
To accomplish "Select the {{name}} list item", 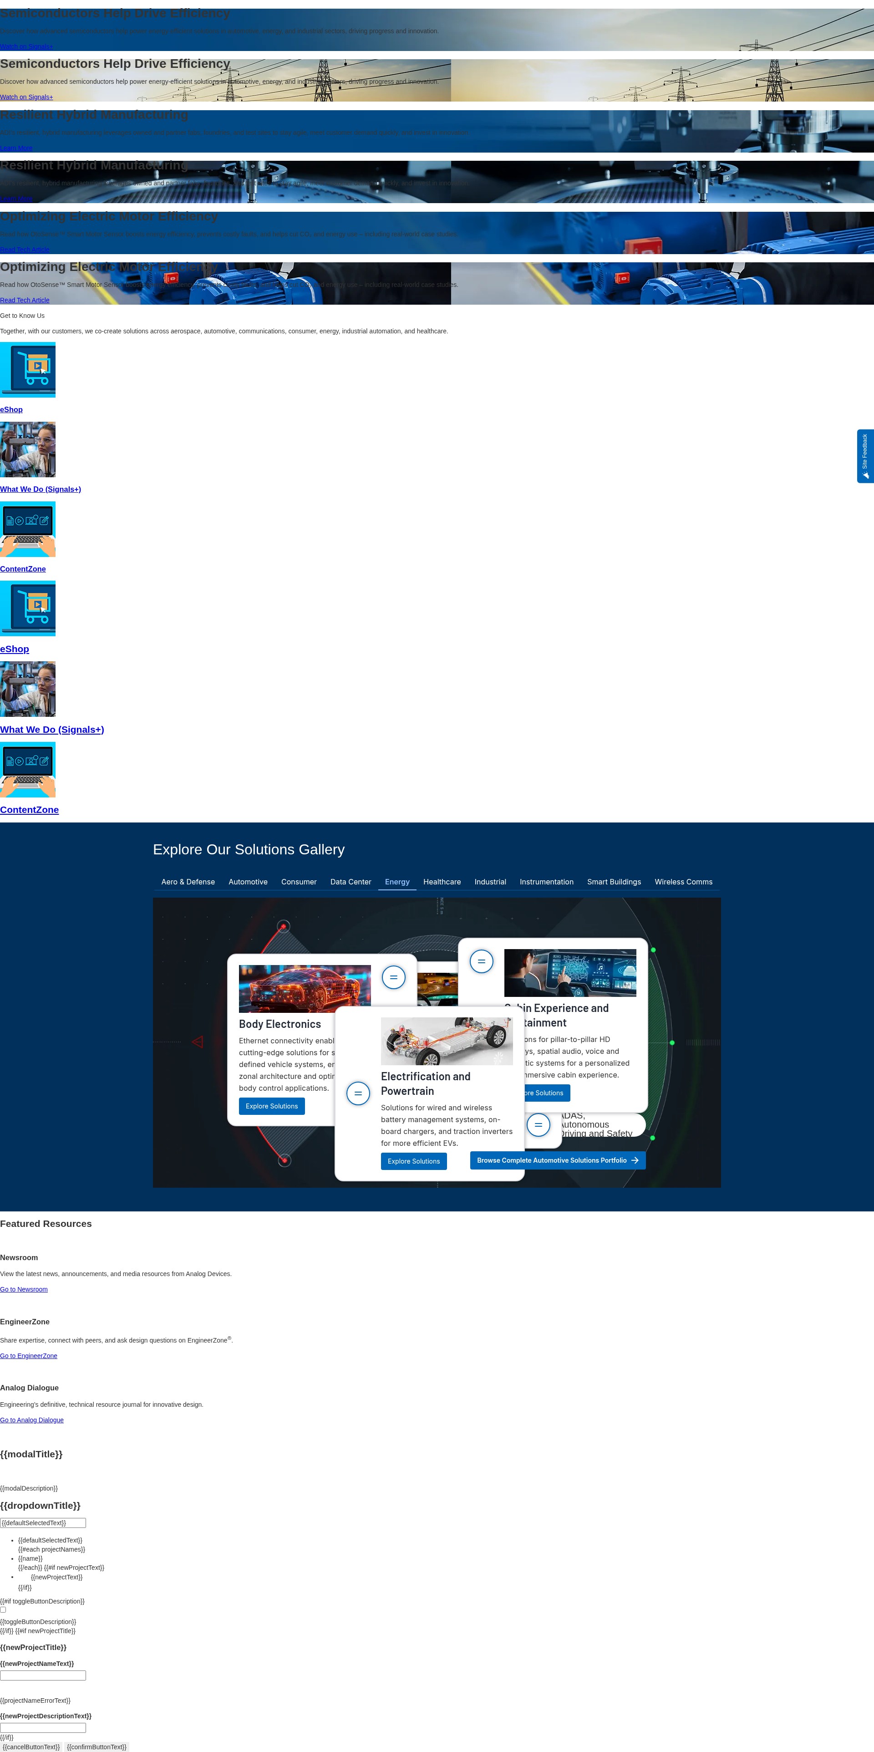I will (x=30, y=1558).
